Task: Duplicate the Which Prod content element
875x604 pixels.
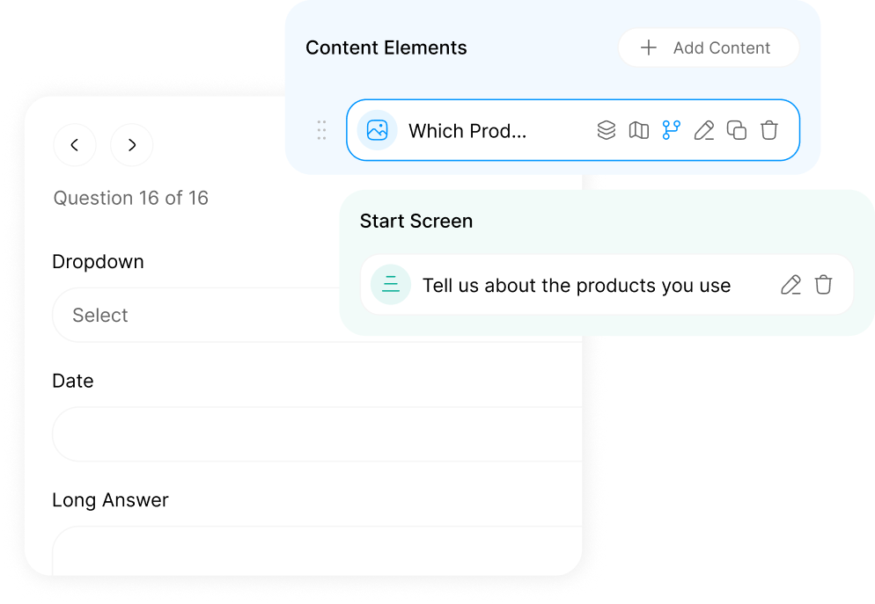Action: (x=736, y=130)
